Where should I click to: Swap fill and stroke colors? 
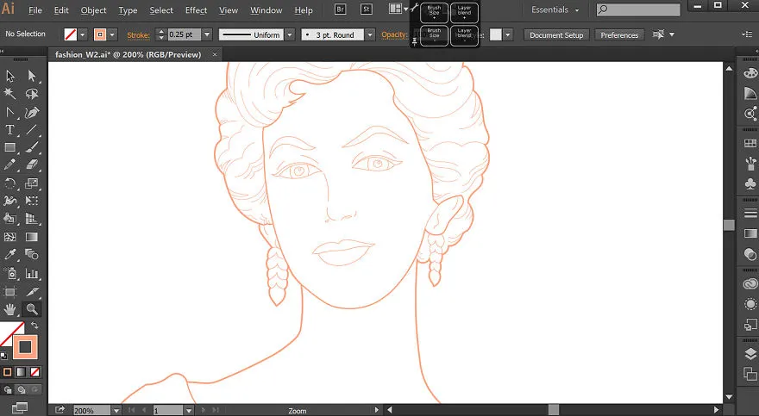(x=34, y=326)
